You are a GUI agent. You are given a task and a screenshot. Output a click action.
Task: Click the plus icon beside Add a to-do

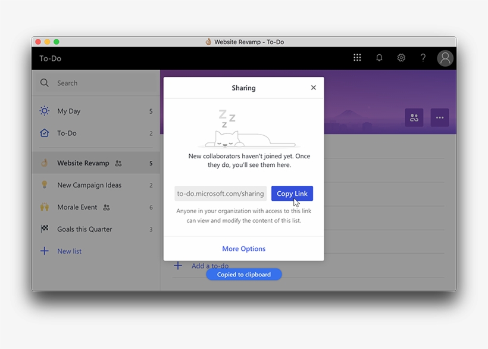pos(178,266)
